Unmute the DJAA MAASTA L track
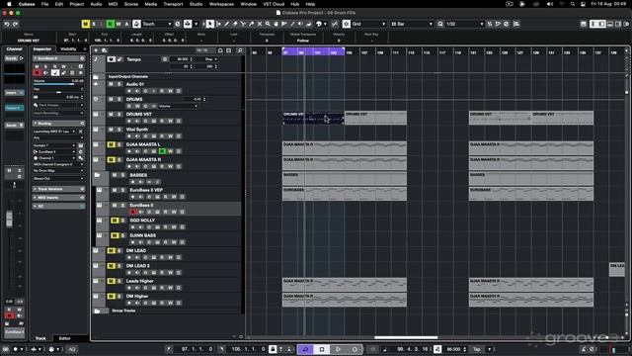Viewport: 632px width, 356px height. pos(111,144)
